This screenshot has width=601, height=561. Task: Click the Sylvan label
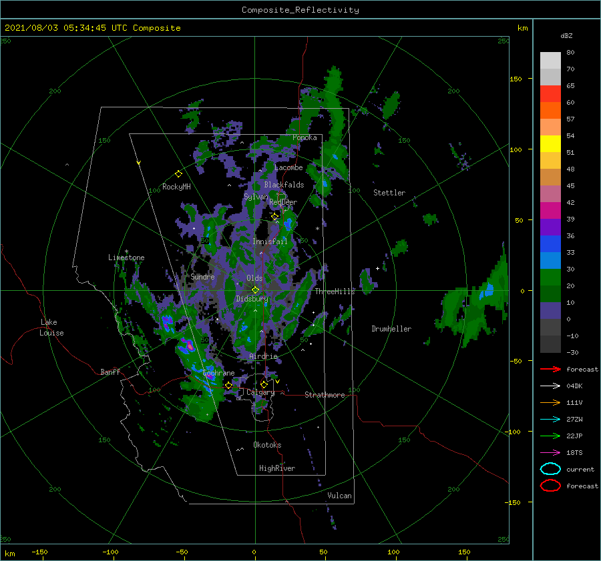[256, 197]
